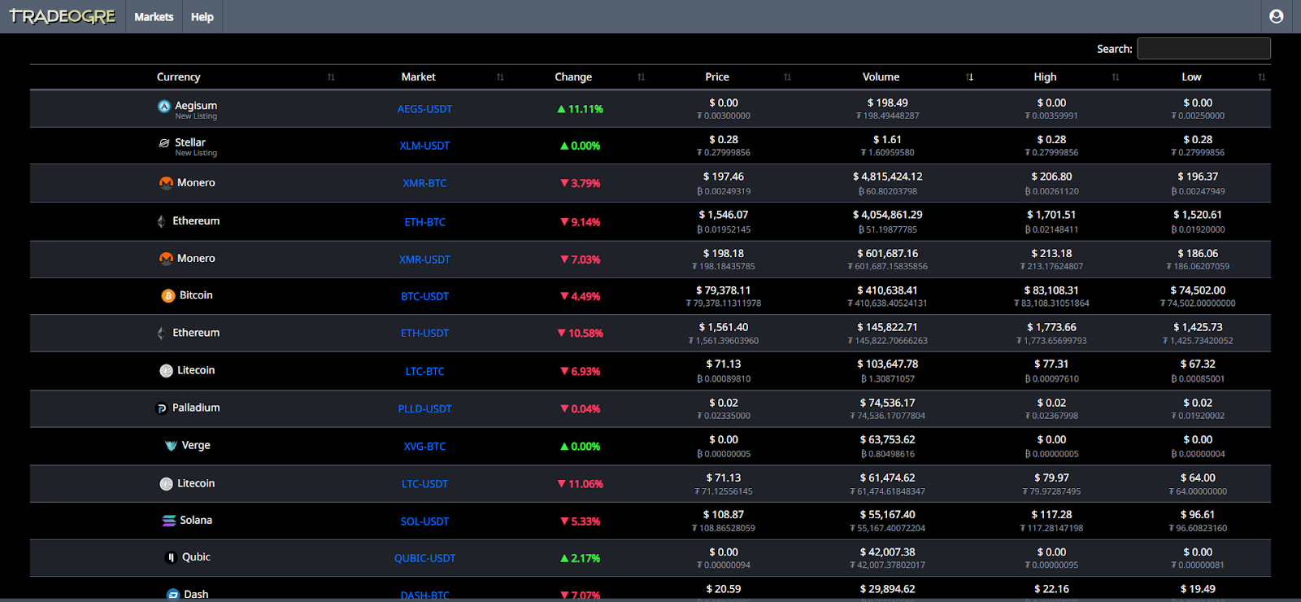1301x602 pixels.
Task: Click the 2.17% change for Qubic
Action: [x=580, y=558]
